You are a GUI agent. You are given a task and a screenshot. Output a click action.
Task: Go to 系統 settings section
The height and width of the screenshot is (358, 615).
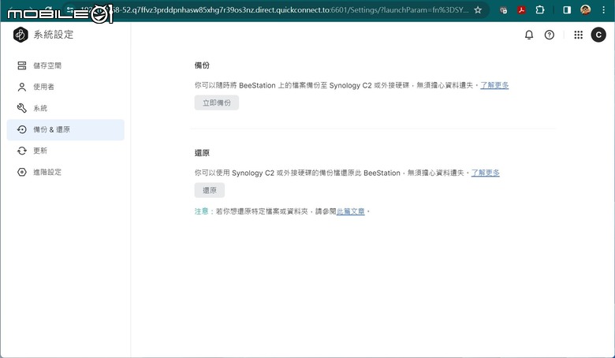coord(65,108)
